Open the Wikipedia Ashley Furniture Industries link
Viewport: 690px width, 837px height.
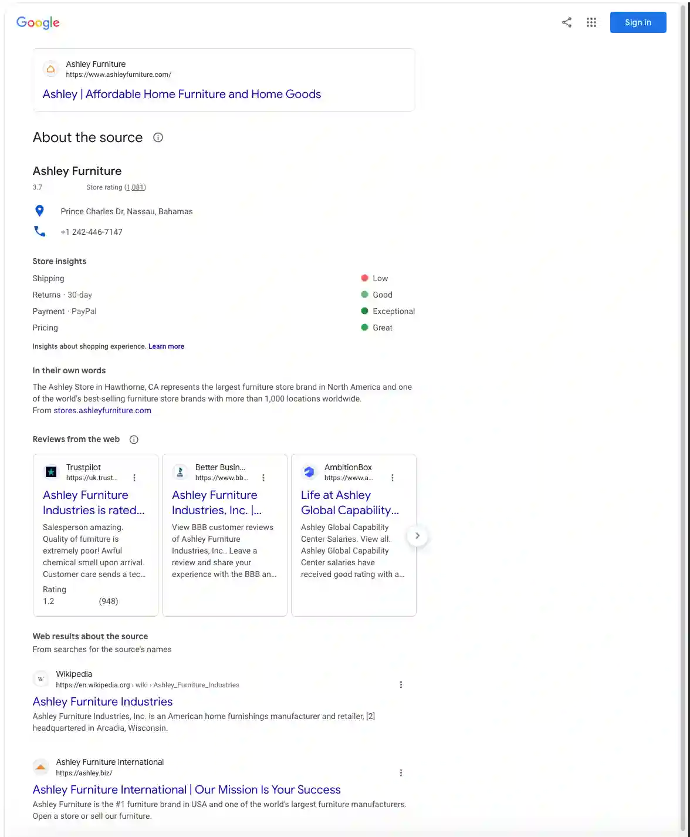[x=103, y=701]
